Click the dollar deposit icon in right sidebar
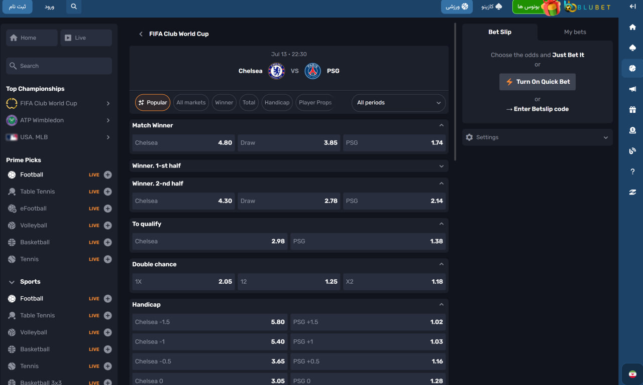Image resolution: width=643 pixels, height=385 pixels. click(x=632, y=130)
